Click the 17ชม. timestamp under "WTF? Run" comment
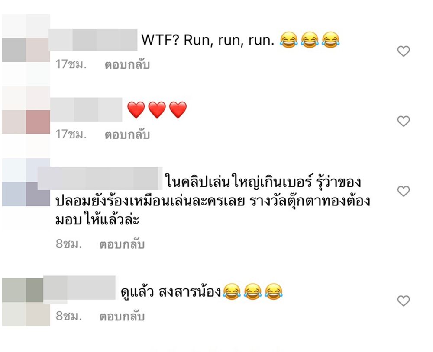Screen dimensions: 433x352 (x=71, y=64)
